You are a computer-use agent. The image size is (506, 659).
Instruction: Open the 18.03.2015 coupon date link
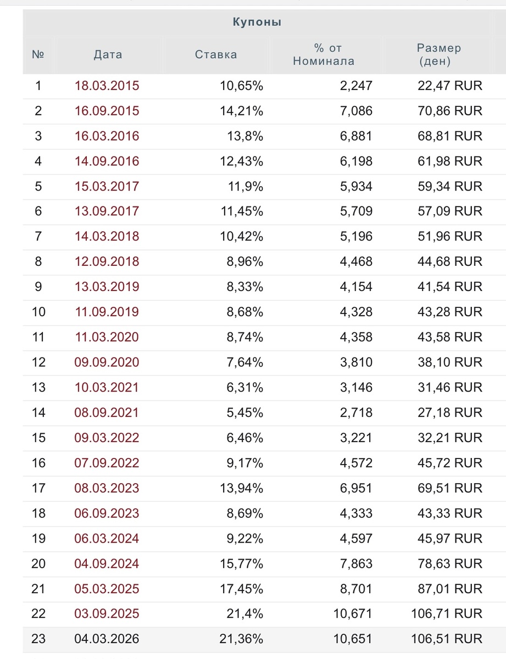click(107, 86)
